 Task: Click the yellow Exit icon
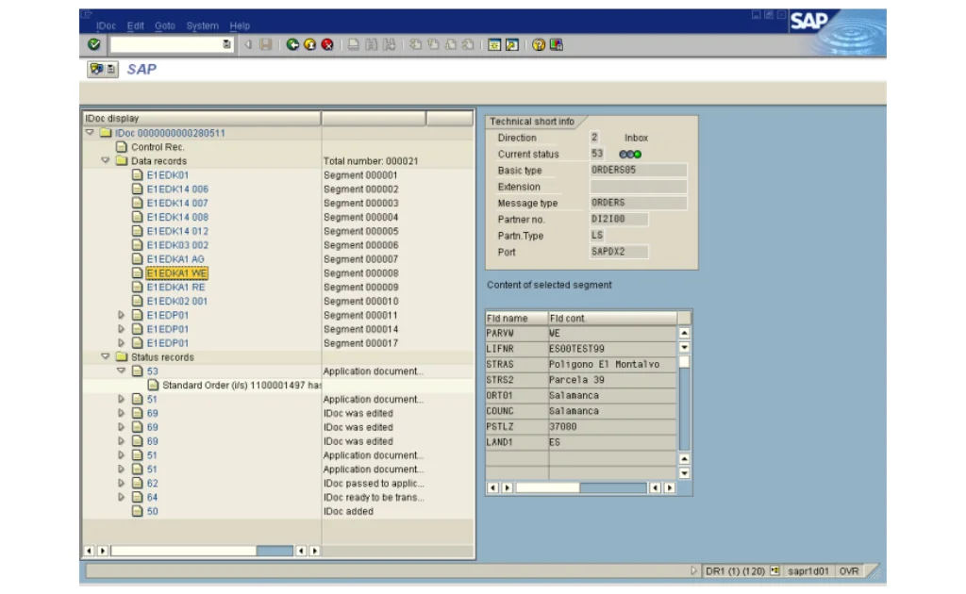309,44
